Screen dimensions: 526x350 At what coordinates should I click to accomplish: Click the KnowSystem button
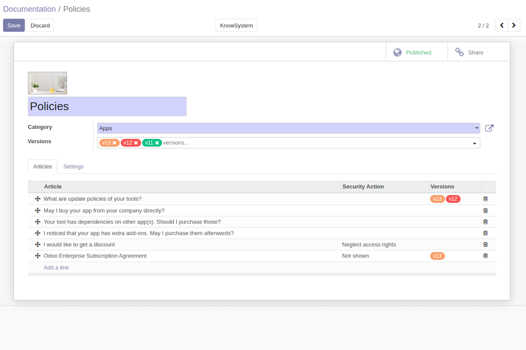pos(236,26)
